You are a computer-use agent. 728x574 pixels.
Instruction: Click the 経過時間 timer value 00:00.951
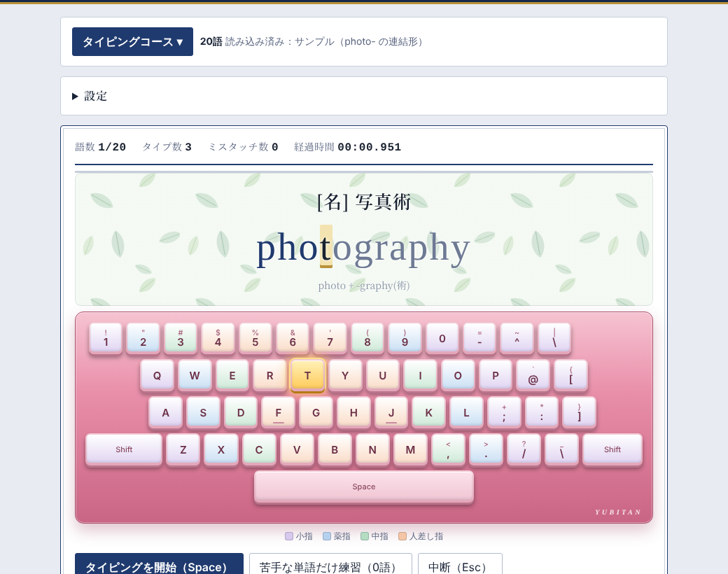(x=370, y=147)
